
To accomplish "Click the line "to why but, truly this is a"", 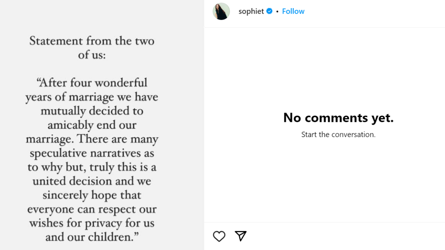I will [x=92, y=167].
